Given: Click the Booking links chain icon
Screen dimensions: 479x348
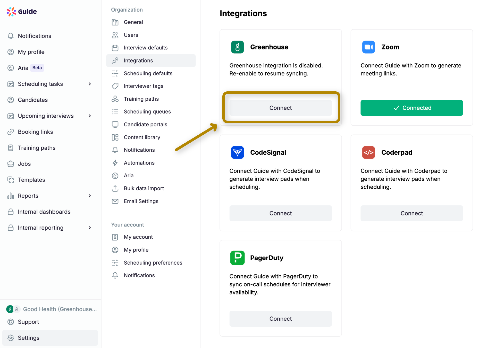Looking at the screenshot, I should (11, 132).
